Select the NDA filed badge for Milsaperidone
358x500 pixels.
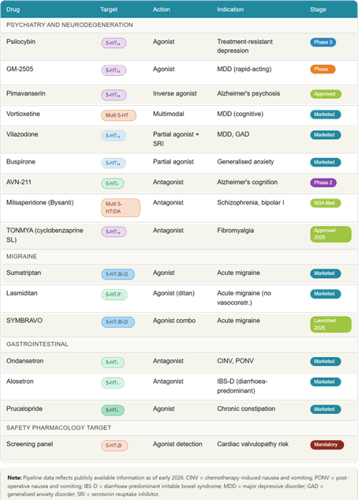coord(326,203)
